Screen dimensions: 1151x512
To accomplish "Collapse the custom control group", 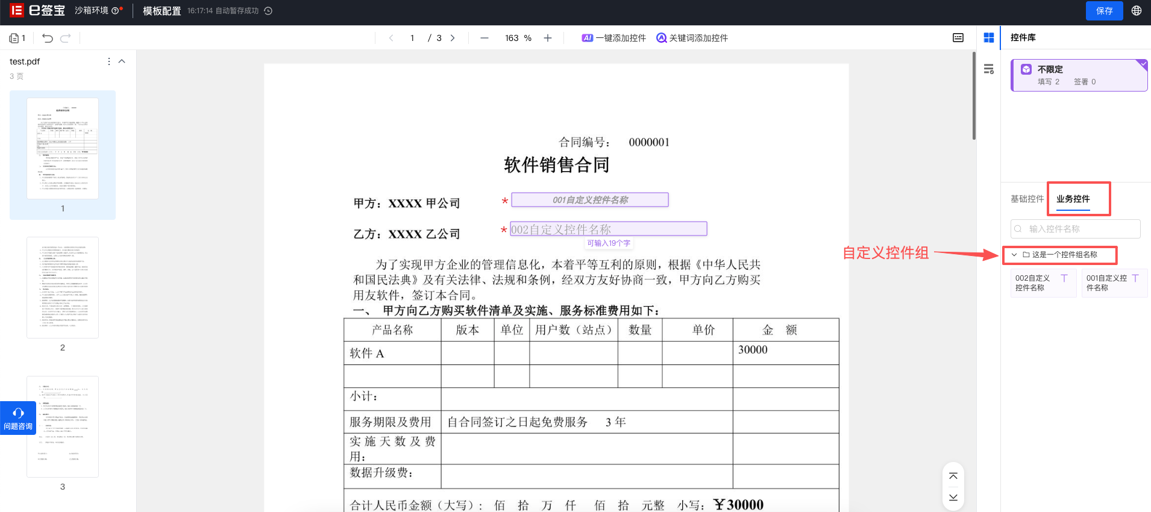I will (x=1014, y=255).
